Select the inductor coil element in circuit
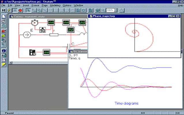The height and width of the screenshot is (115, 184). point(84,34)
